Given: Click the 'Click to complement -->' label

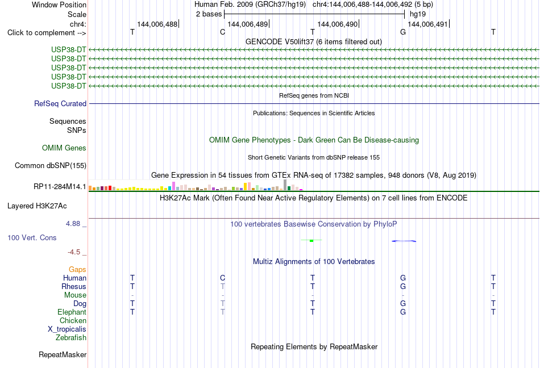Looking at the screenshot, I should tap(47, 33).
